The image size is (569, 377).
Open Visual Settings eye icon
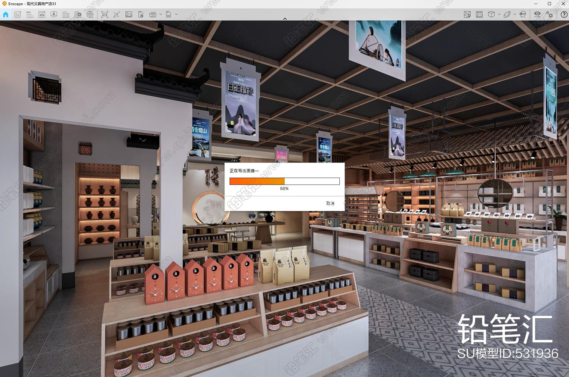tap(537, 14)
